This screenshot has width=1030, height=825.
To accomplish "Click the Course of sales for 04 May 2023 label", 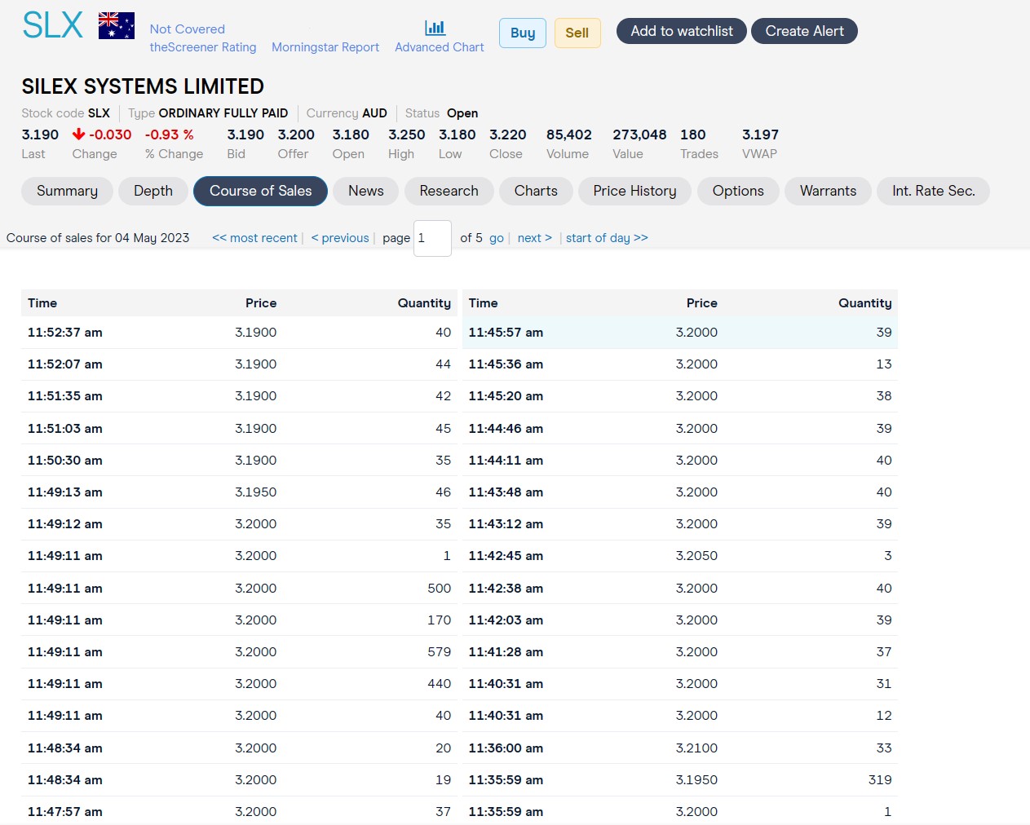I will click(98, 238).
